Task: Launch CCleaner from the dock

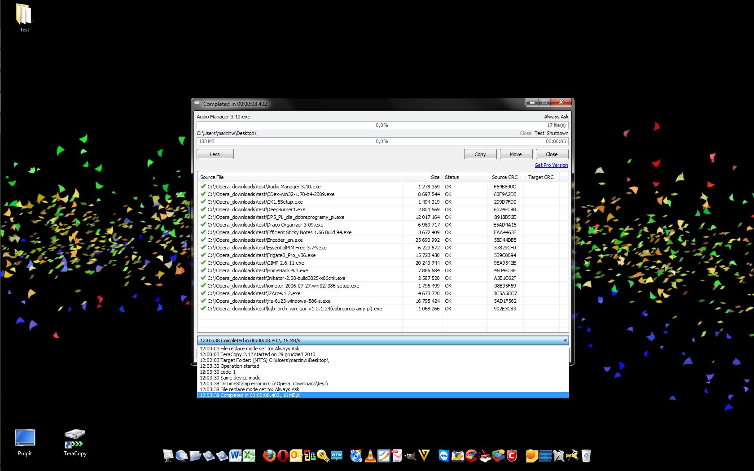Action: (471, 456)
